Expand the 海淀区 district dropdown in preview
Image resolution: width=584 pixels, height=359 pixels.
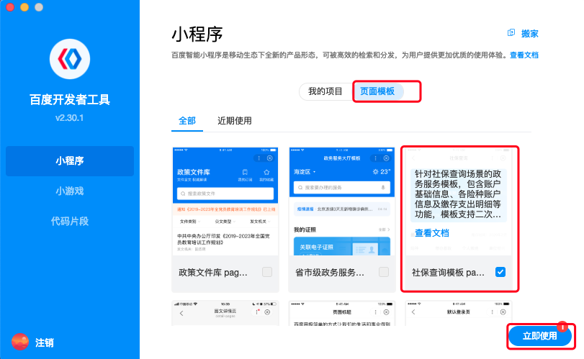coord(302,173)
